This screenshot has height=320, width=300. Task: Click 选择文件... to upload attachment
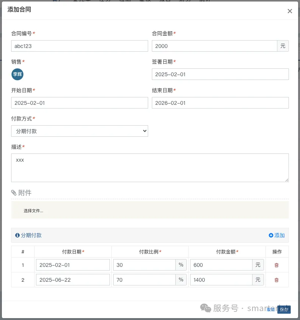coord(33,211)
